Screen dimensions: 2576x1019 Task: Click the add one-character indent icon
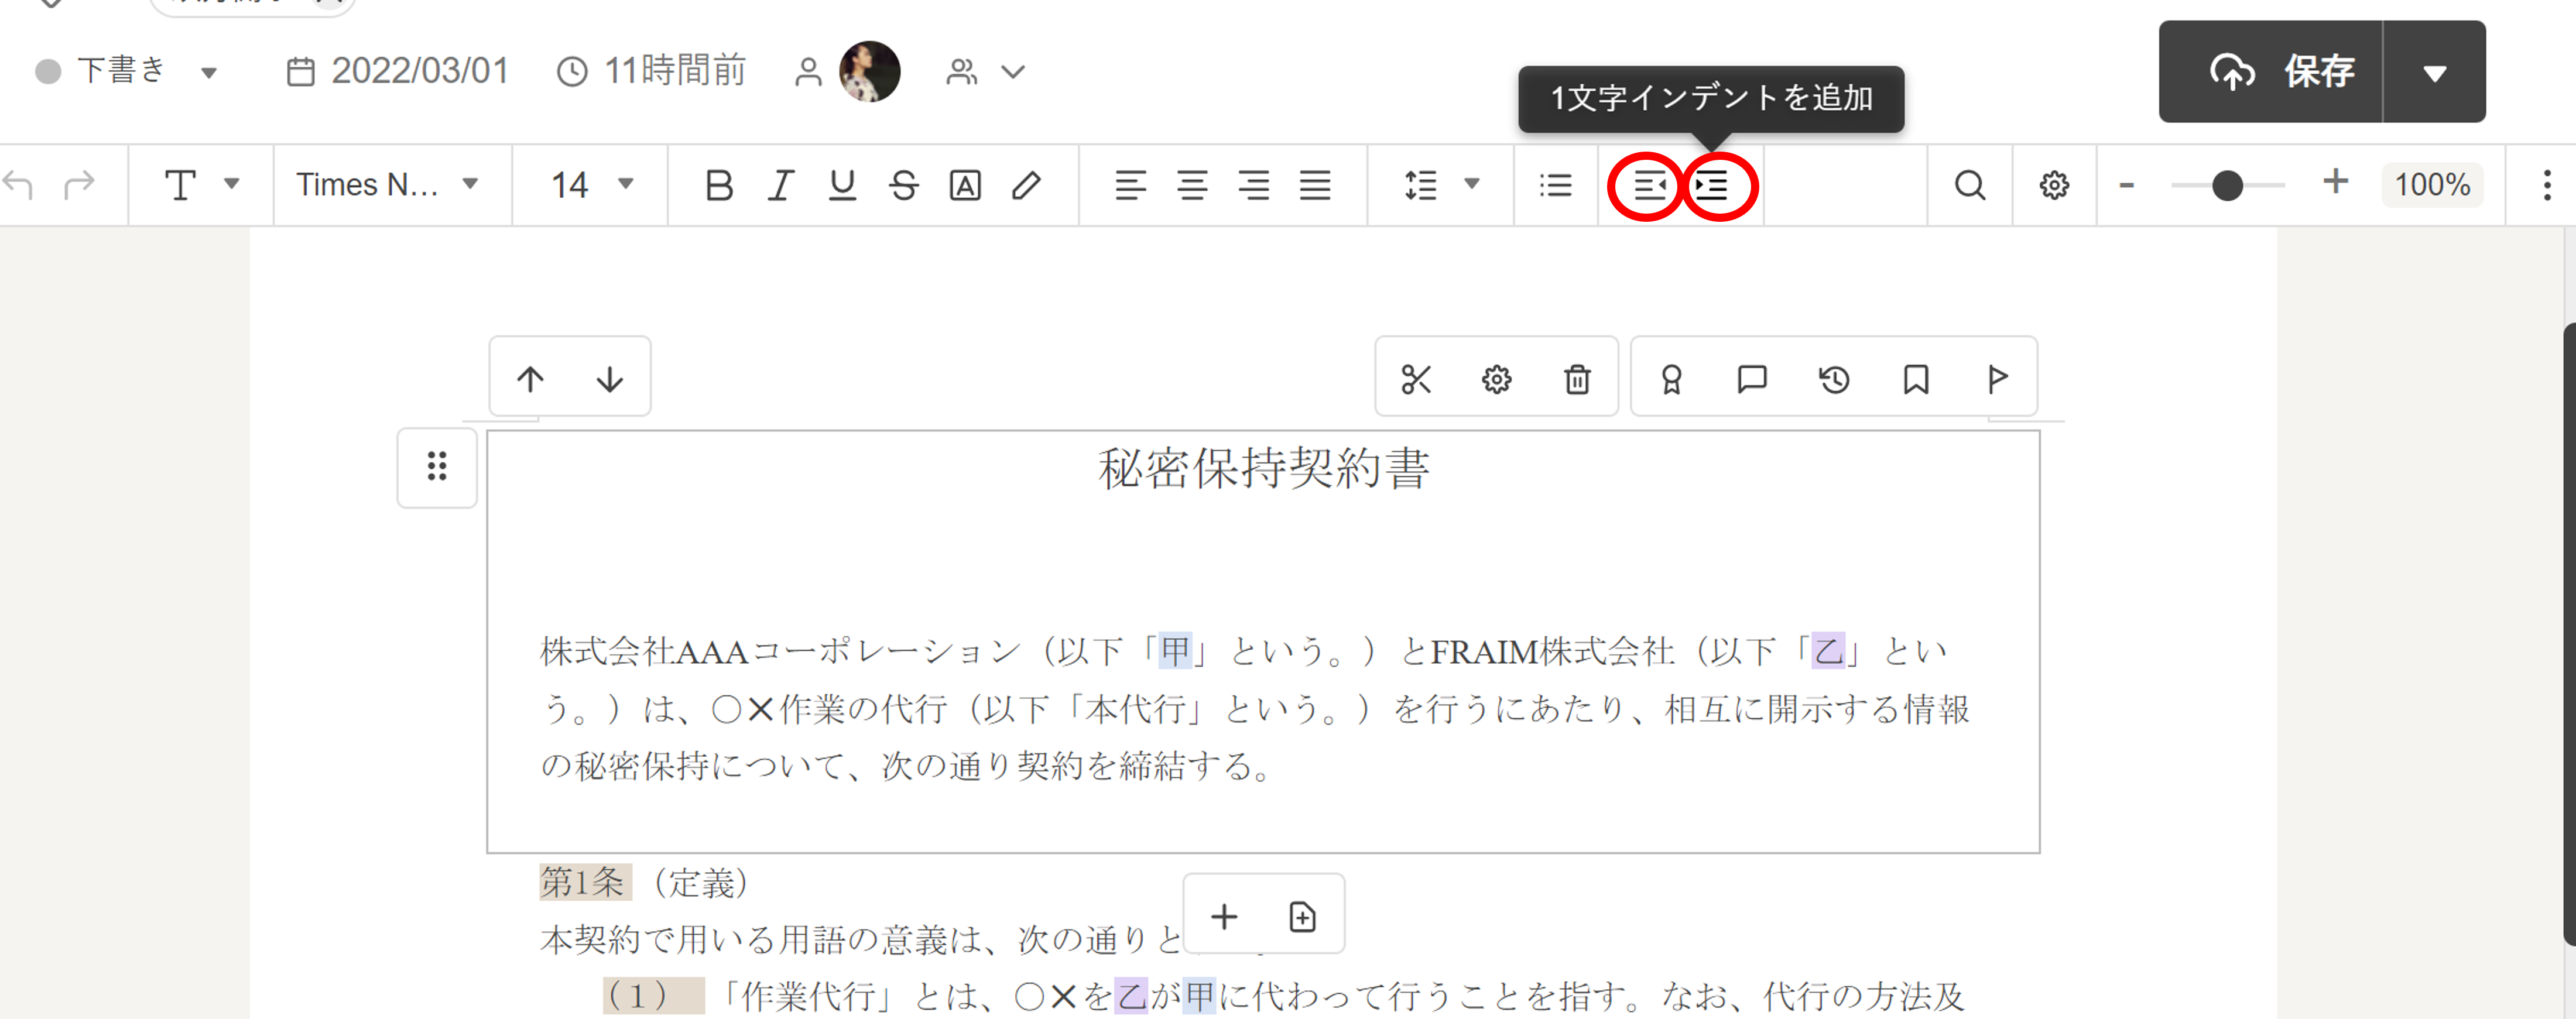pyautogui.click(x=1712, y=185)
